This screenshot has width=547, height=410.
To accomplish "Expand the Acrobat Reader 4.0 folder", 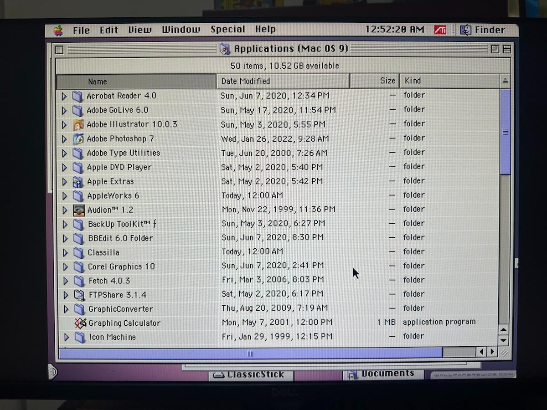I will coord(64,96).
